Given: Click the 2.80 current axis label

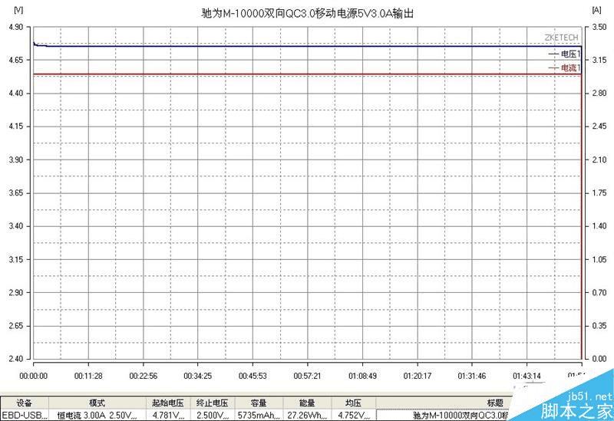Looking at the screenshot, I should tap(599, 93).
